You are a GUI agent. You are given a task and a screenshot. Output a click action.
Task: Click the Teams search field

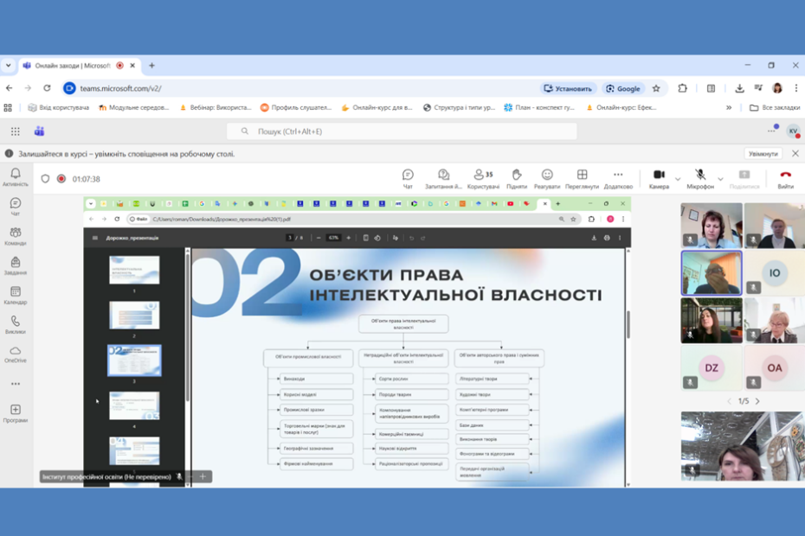click(x=402, y=131)
